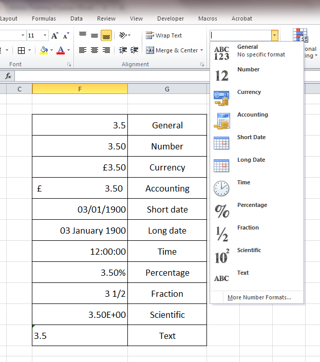This screenshot has height=362, width=320.
Task: Select column C header
Action: [20, 89]
